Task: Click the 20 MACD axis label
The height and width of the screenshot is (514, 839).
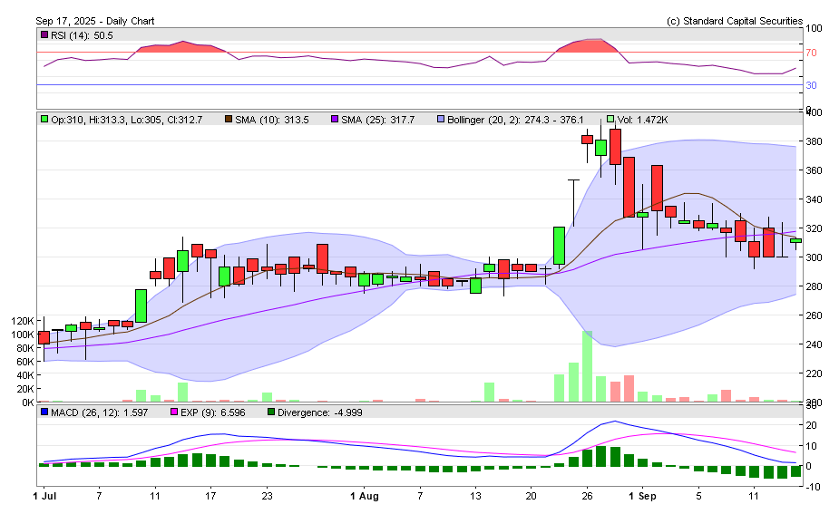Action: coord(811,426)
